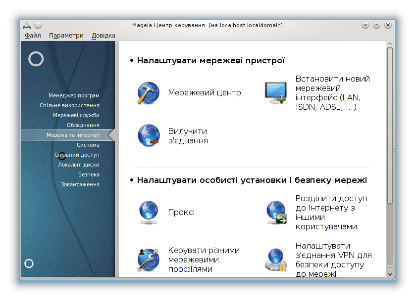Click Керувати різними мережевими профілями text
Viewport: 415px width, 300px height.
click(x=204, y=259)
